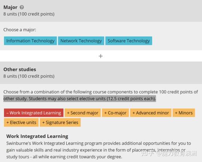Choose the Network Technology major

[x=81, y=41]
